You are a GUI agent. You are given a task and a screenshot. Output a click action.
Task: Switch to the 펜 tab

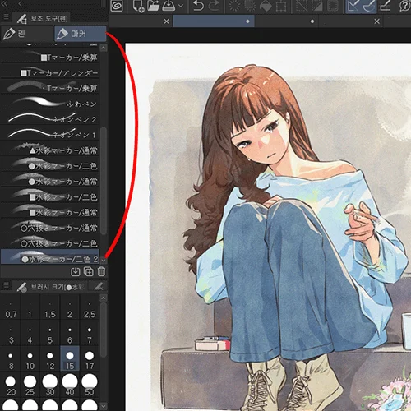tap(27, 34)
